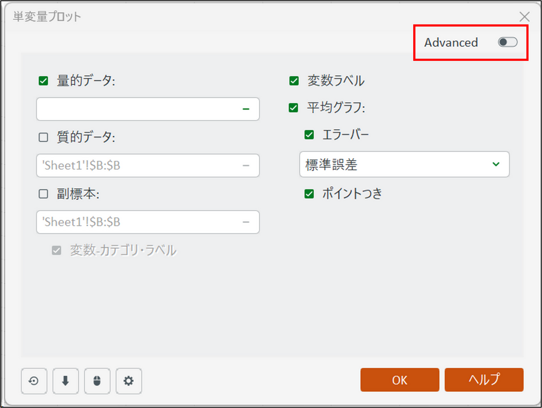Click range selector icon in 量的データ field

tap(246, 109)
